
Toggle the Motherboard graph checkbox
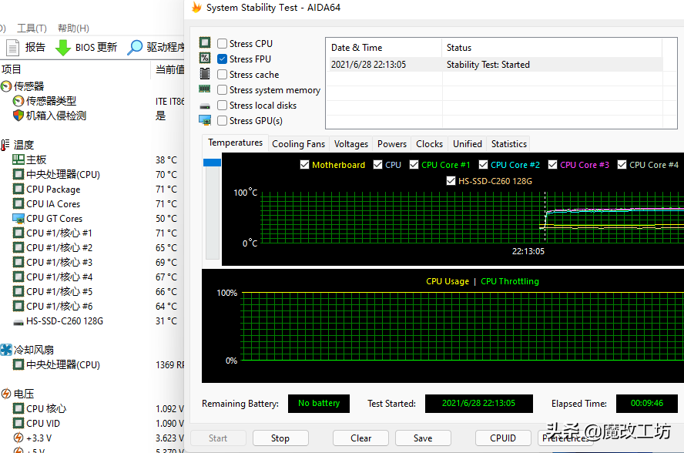point(304,165)
